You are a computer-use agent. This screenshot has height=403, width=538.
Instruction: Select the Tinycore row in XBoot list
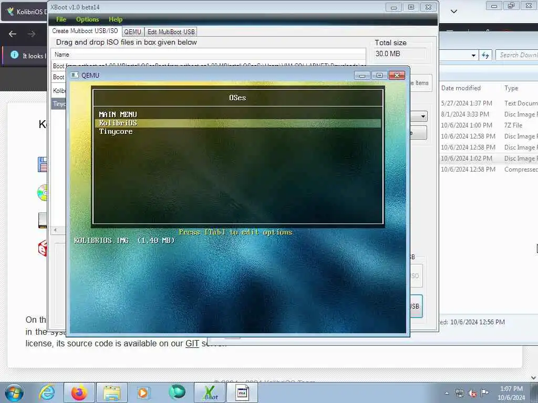(59, 104)
